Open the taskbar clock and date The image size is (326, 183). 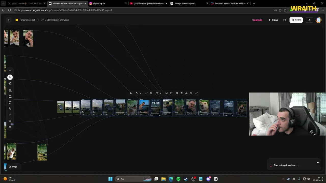pos(318,179)
